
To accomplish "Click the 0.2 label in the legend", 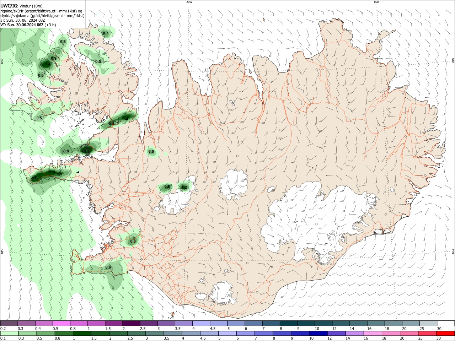I will 3,329.
